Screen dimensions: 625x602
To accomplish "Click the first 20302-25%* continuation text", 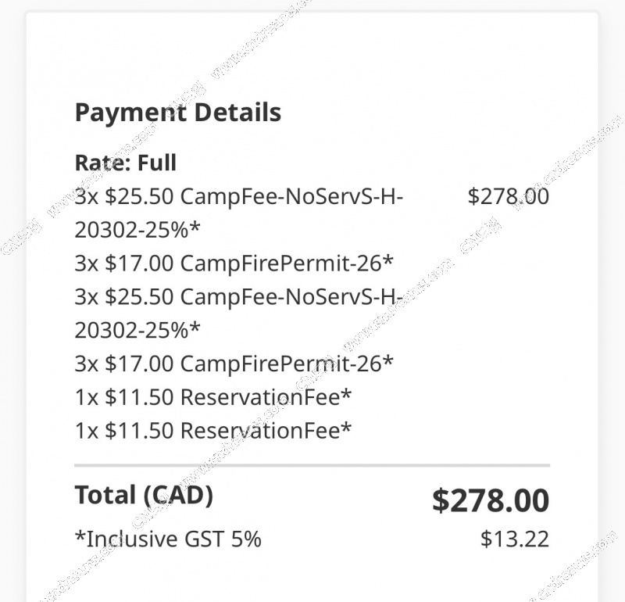I will tap(137, 229).
